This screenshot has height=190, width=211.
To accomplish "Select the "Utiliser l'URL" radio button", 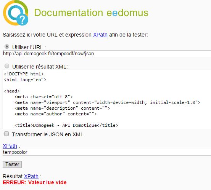I will (x=7, y=46).
